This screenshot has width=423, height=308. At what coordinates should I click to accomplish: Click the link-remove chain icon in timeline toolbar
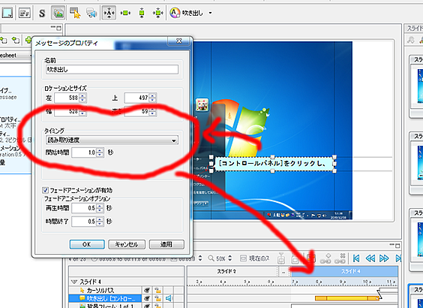(x=340, y=258)
